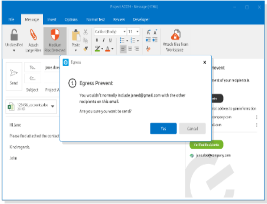Click the Format Painter brush icon
267x204 pixels.
pos(86,48)
